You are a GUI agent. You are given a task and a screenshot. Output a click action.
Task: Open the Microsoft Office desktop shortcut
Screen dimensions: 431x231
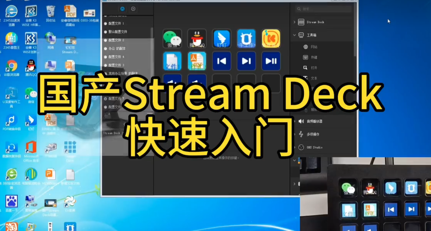(31, 152)
